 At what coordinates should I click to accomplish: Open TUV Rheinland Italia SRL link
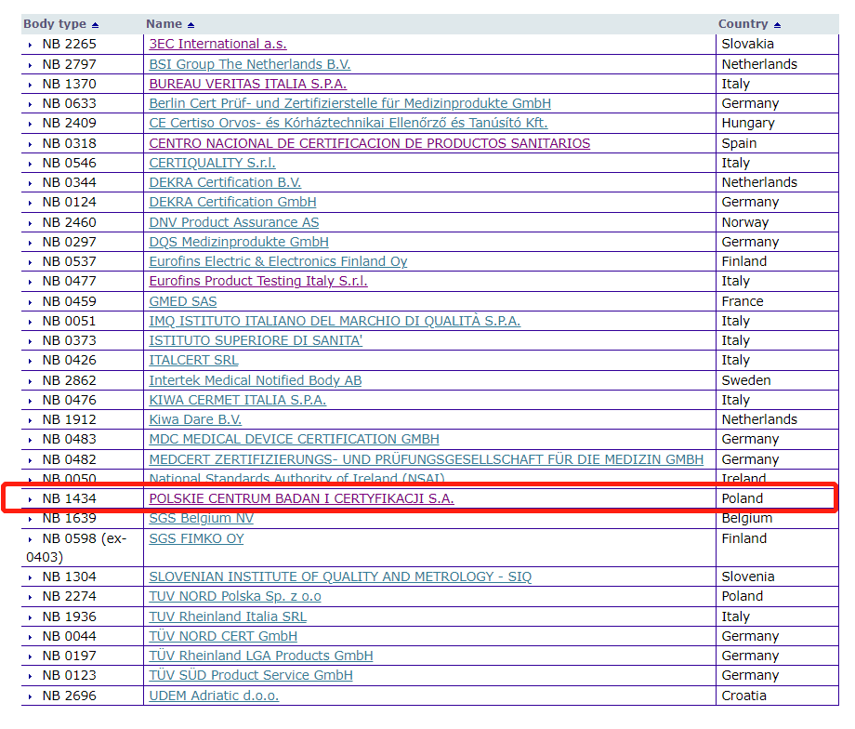tap(228, 616)
